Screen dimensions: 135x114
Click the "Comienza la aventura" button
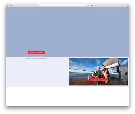pos(99,80)
